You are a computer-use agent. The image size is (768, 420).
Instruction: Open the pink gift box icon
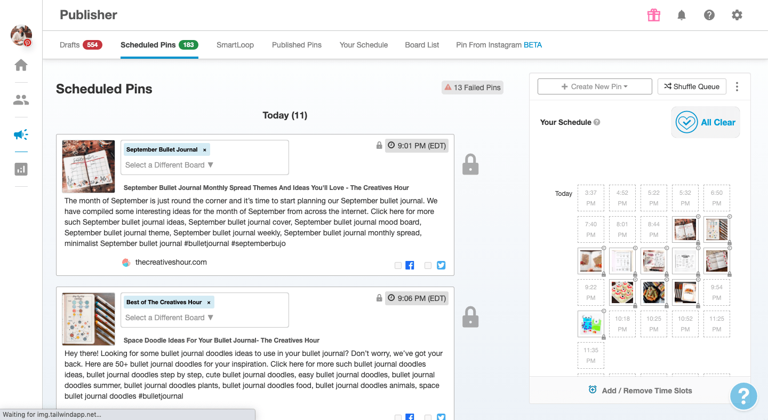[x=654, y=15]
